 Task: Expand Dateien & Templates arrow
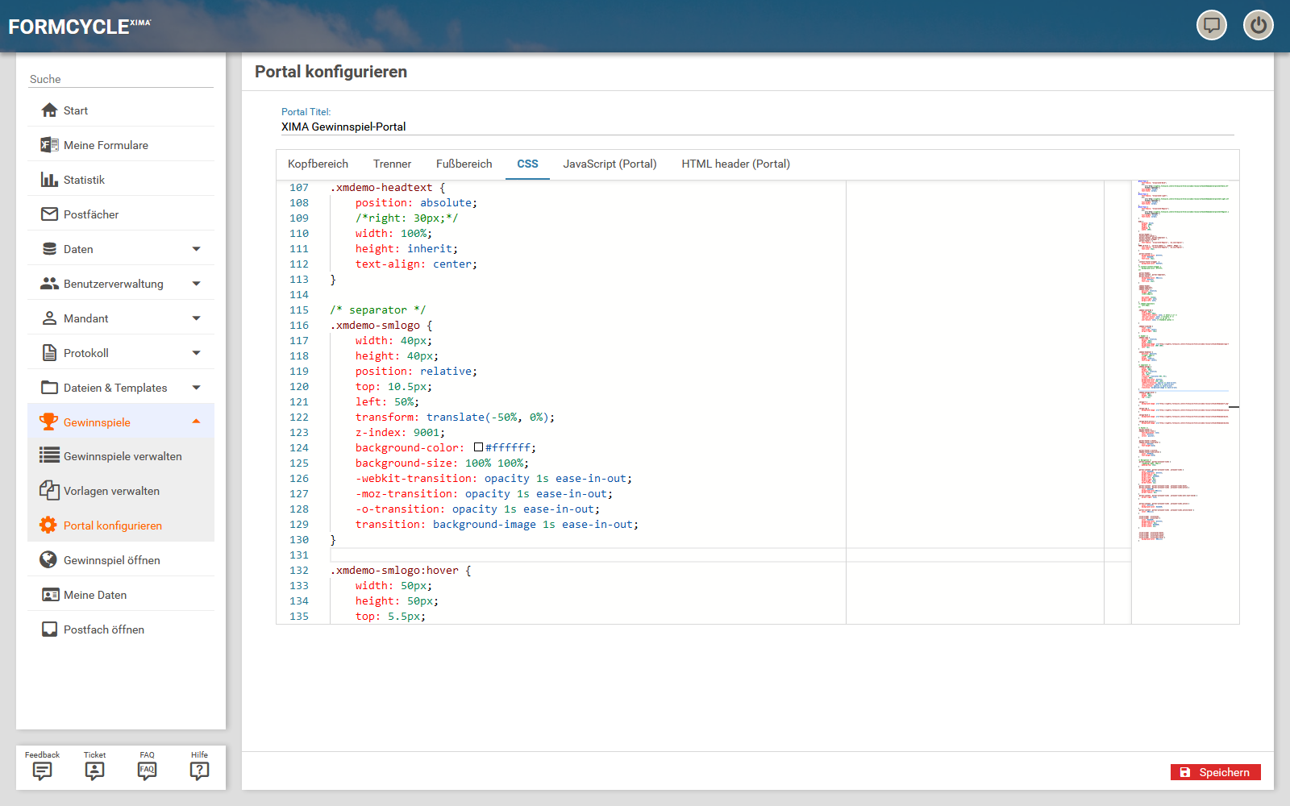tap(196, 388)
